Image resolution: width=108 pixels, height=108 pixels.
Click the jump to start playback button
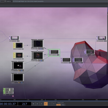click(x=33, y=104)
